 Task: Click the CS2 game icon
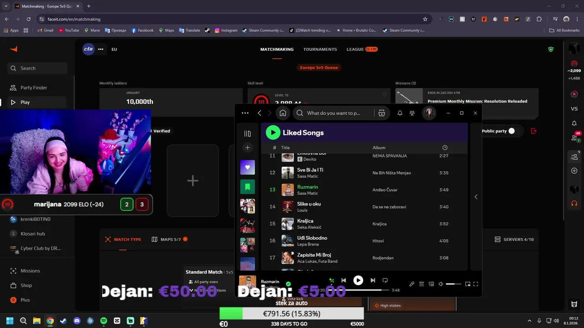pos(88,49)
